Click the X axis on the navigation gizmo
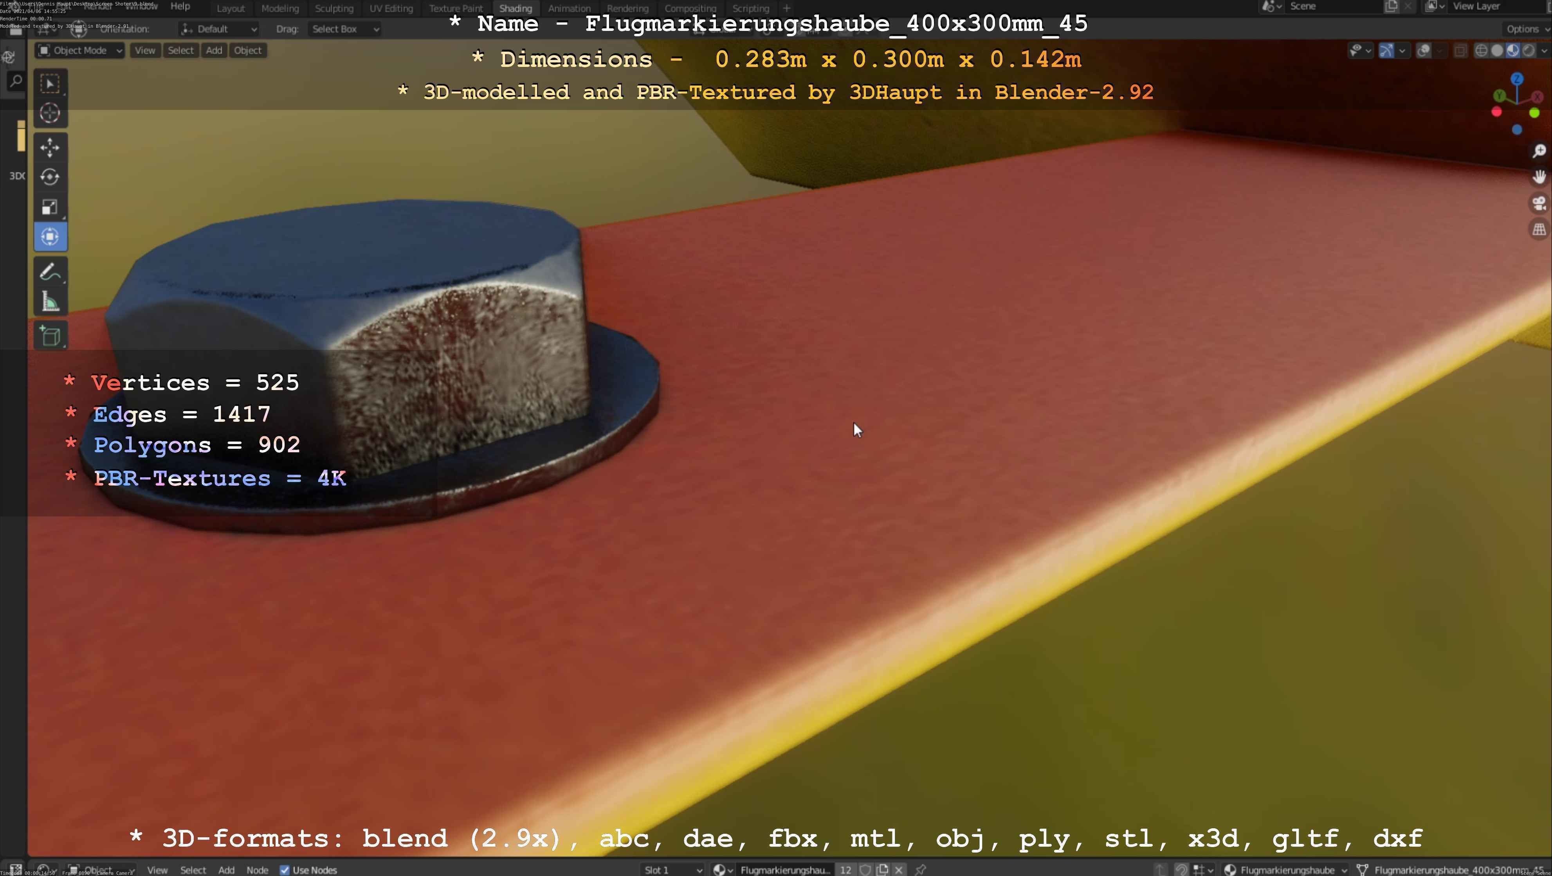This screenshot has width=1552, height=876. 1537,96
